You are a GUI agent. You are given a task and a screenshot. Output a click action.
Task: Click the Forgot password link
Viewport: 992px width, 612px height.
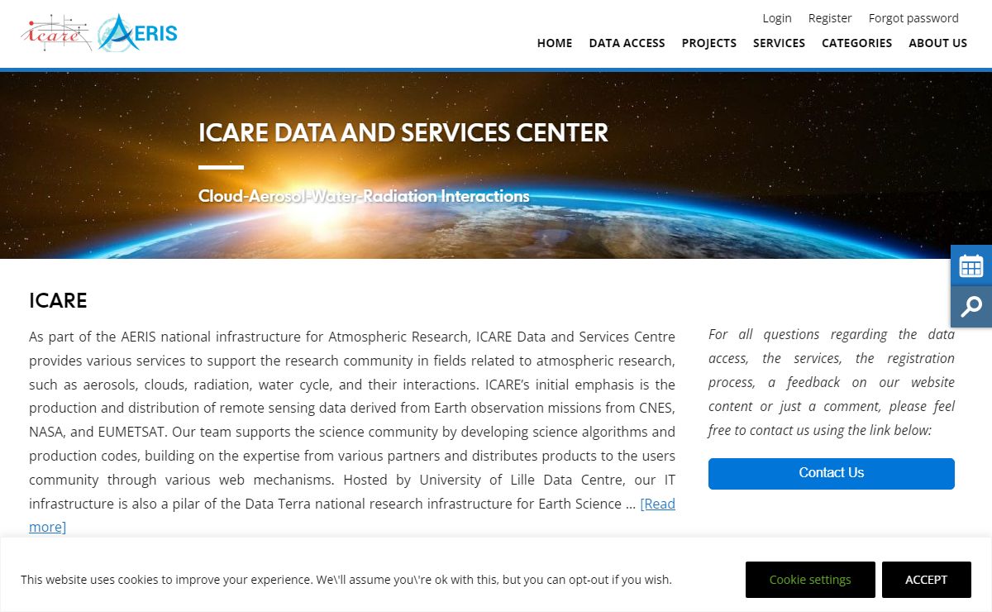pos(913,18)
